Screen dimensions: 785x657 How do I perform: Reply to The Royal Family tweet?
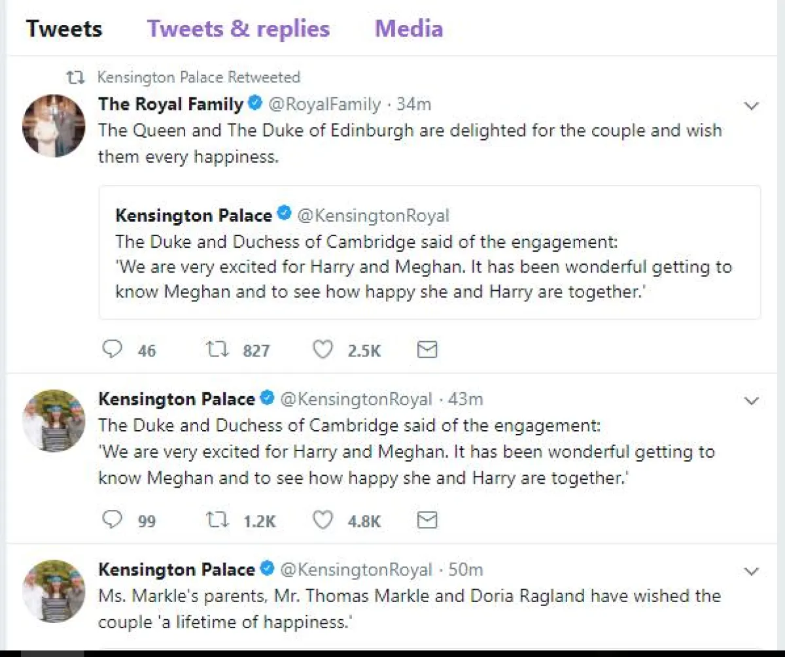point(113,350)
